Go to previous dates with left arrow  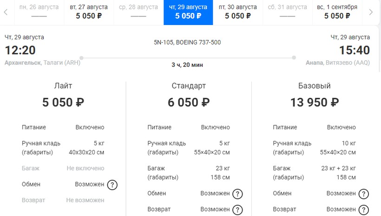pyautogui.click(x=6, y=12)
